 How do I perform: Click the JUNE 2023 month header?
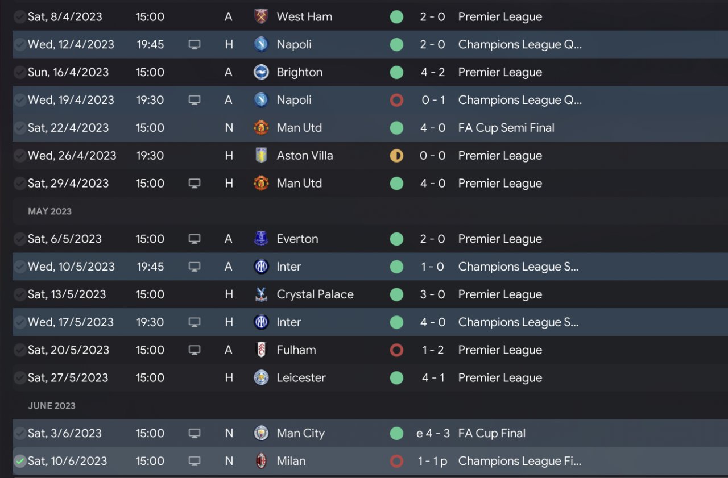click(51, 406)
